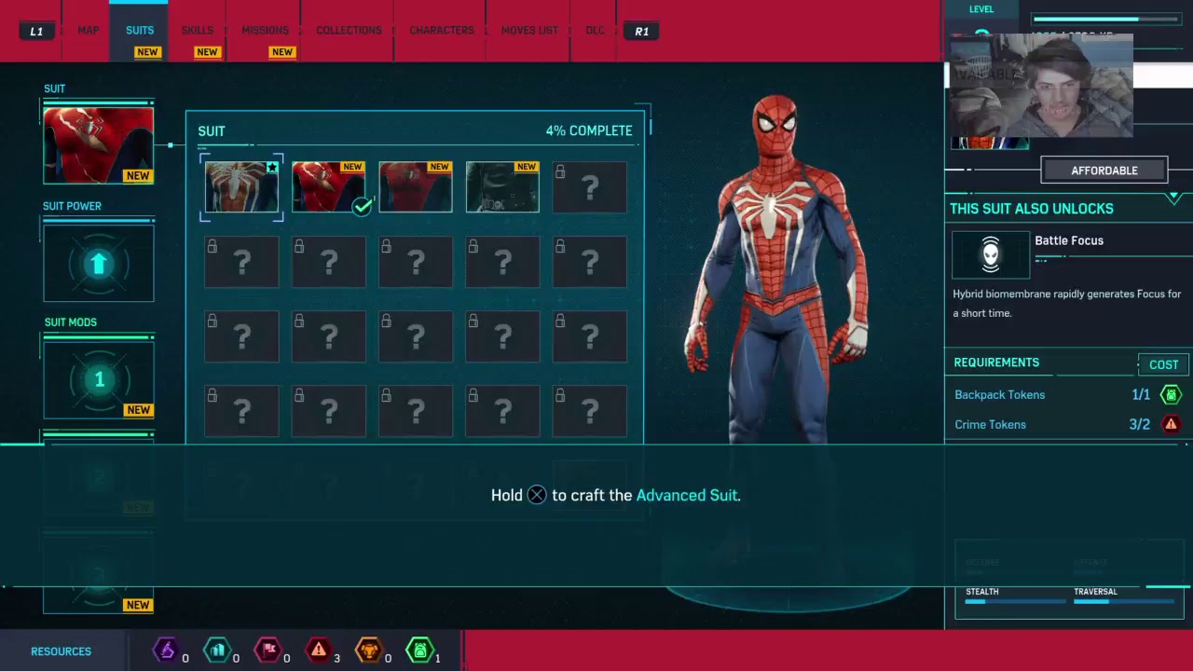Select the dark suit thumbnail marked NEW
The width and height of the screenshot is (1193, 671).
point(502,187)
